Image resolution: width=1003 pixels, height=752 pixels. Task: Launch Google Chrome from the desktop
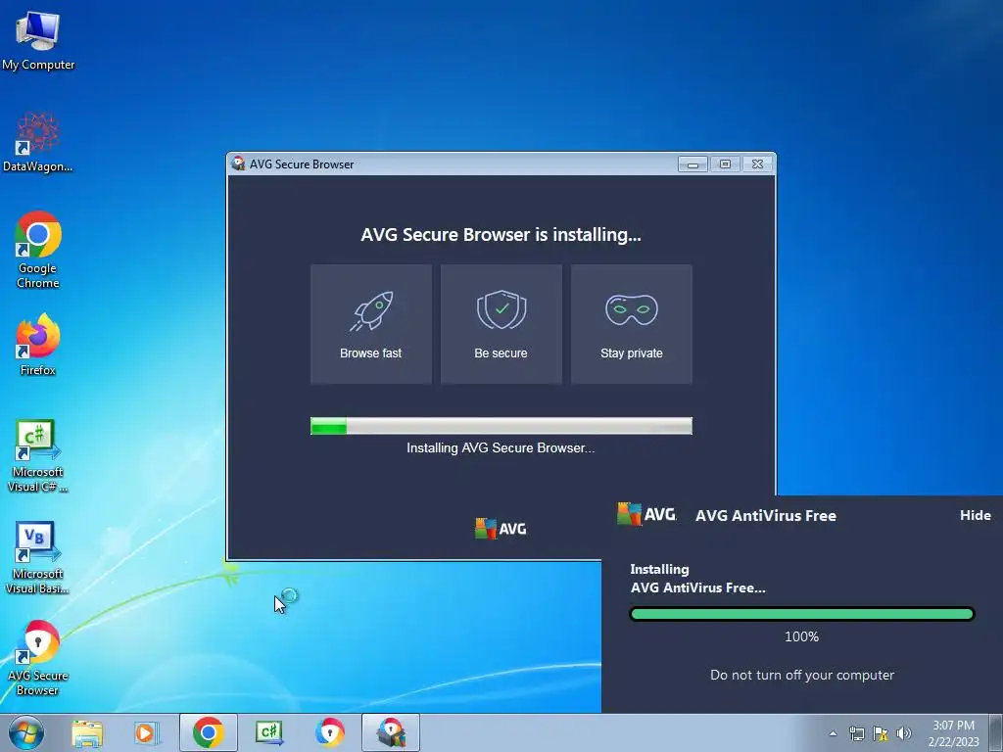pos(38,250)
